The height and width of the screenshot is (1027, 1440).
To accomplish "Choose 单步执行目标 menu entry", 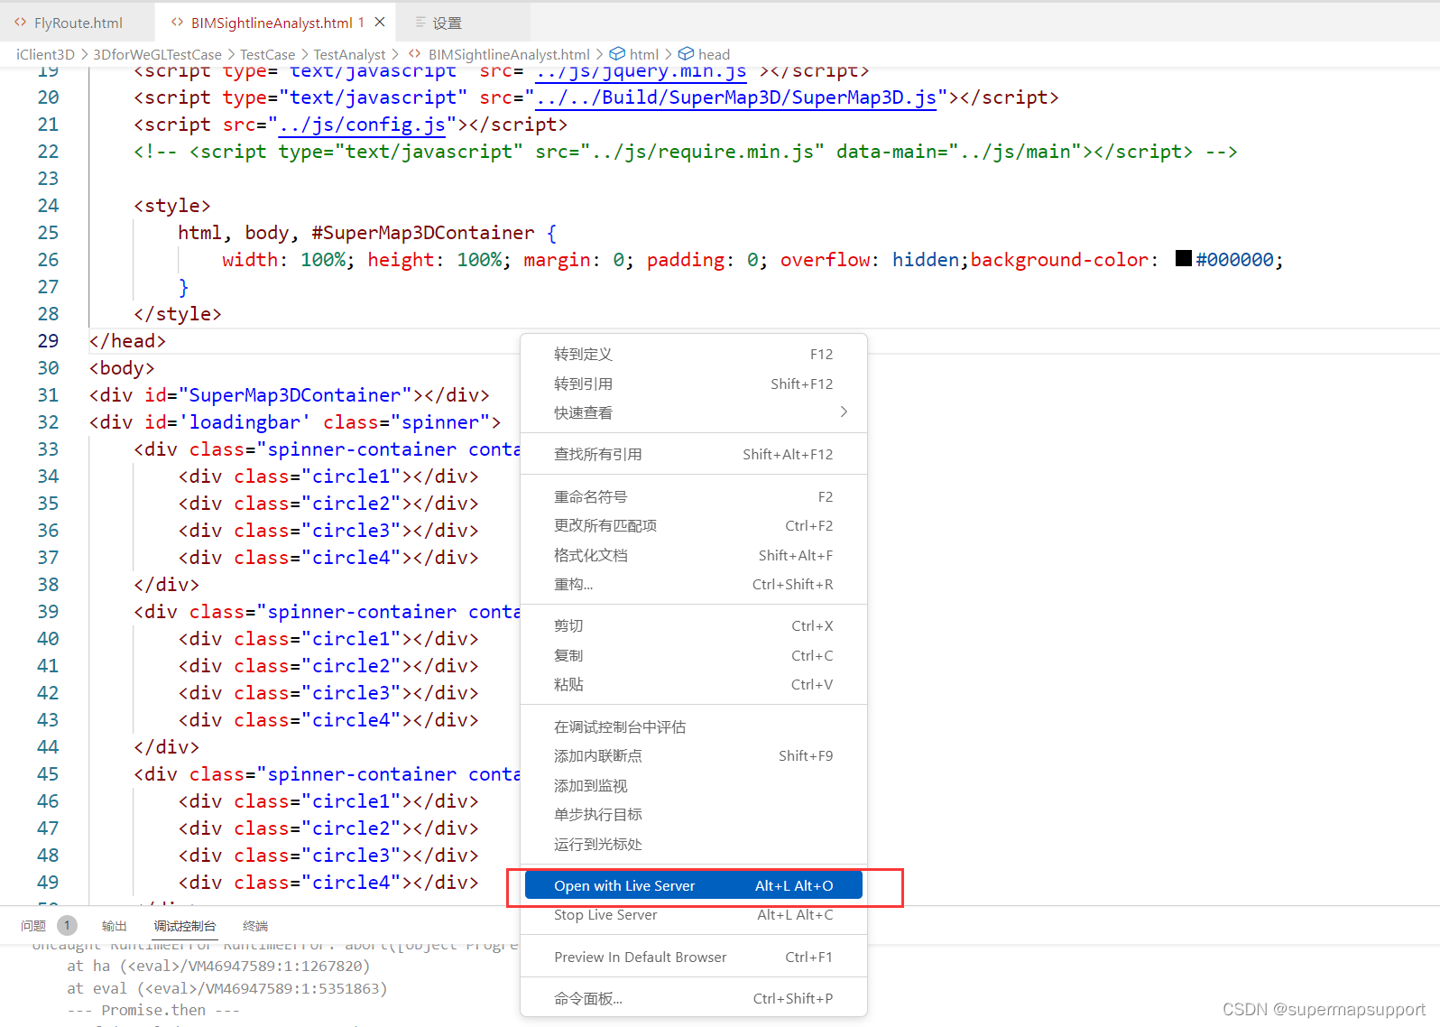I will click(x=694, y=815).
